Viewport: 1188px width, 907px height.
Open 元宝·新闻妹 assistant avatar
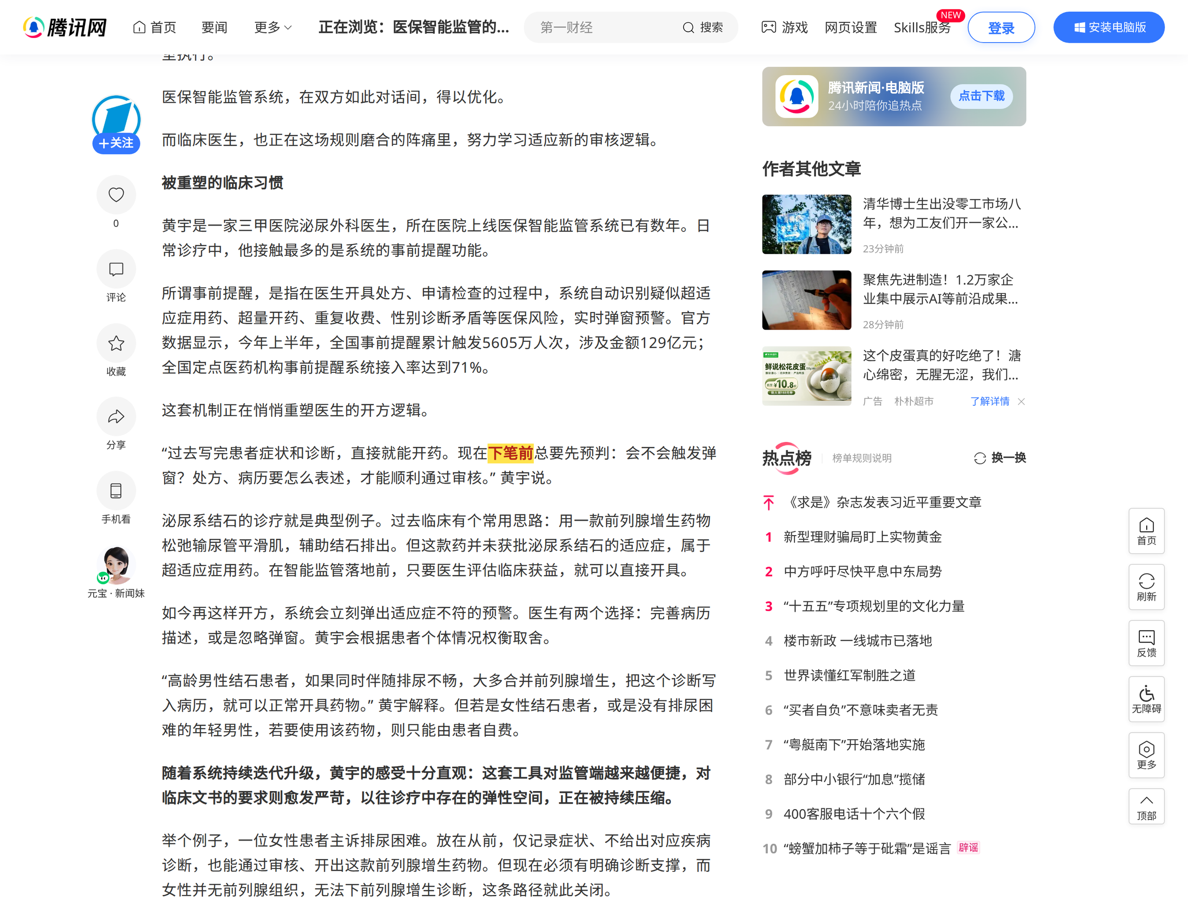116,565
